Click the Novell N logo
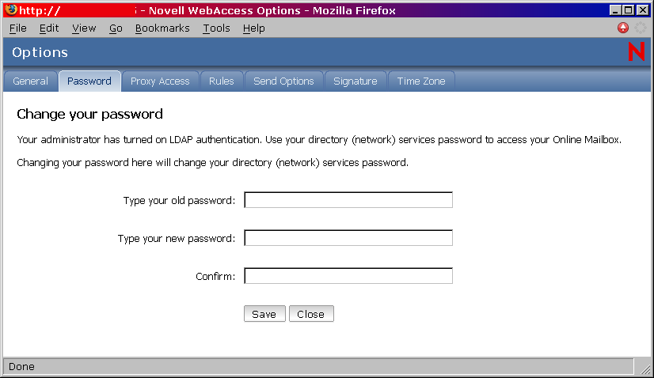Viewport: 654px width, 378px height. [636, 52]
